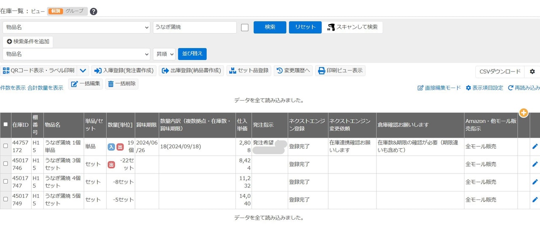The height and width of the screenshot is (245, 540).
Task: Click the help question mark icon
Action: point(94,11)
